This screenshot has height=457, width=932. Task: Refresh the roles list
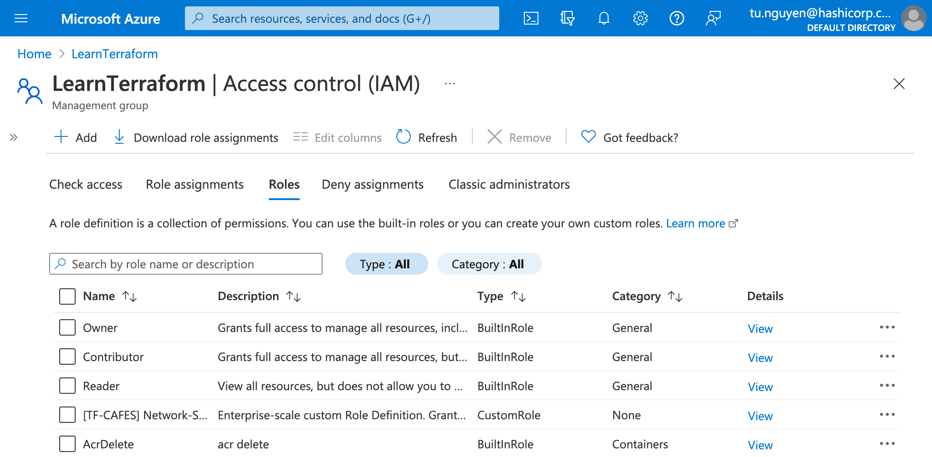[426, 137]
